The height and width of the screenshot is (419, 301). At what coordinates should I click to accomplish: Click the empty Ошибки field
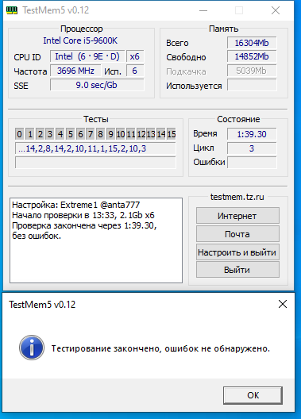252,163
